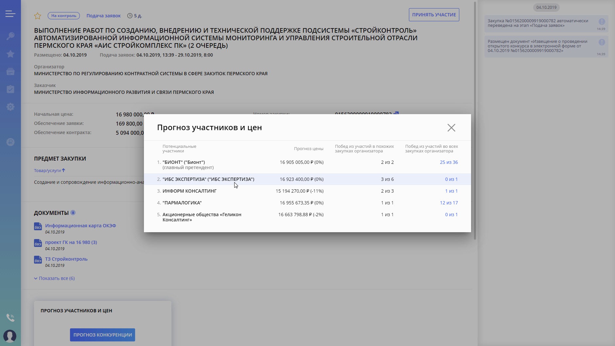This screenshot has width=615, height=346.
Task: Sort by Товар/услуги column arrow
Action: [x=63, y=170]
